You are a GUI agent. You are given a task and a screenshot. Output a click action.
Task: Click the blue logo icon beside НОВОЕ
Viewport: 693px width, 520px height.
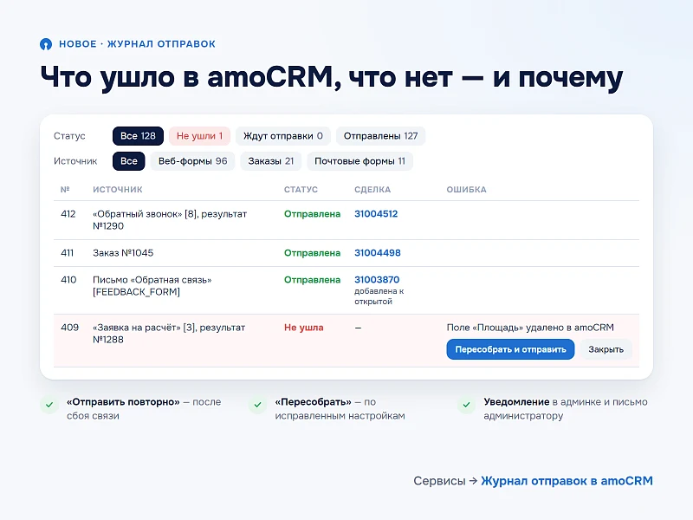click(x=46, y=44)
